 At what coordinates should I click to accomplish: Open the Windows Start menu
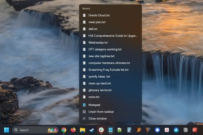click(x=7, y=130)
